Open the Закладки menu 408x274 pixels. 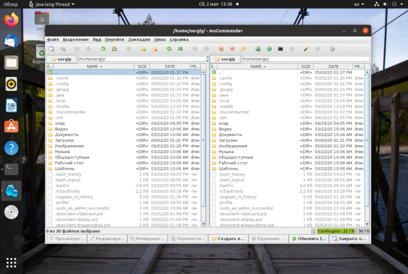coord(139,39)
